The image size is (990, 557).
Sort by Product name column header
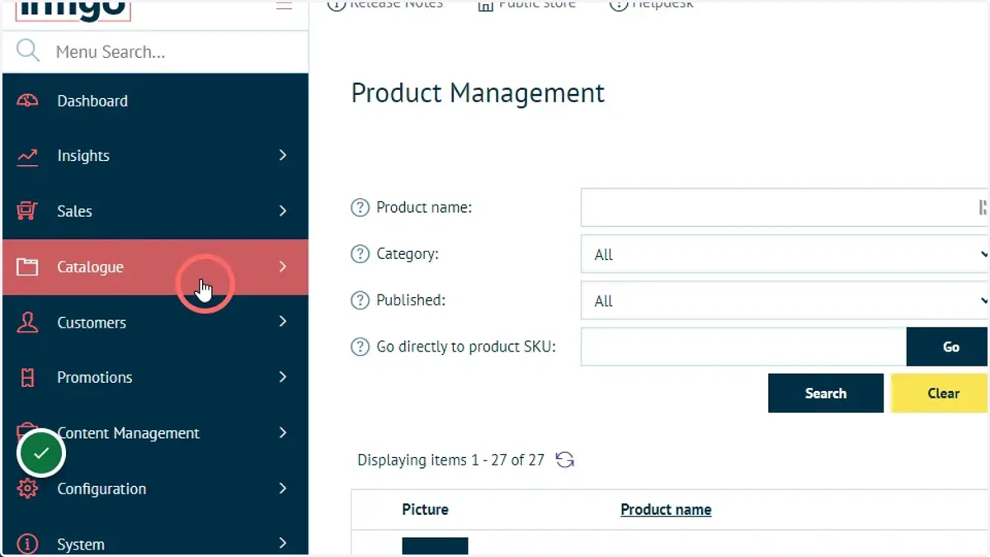click(666, 510)
